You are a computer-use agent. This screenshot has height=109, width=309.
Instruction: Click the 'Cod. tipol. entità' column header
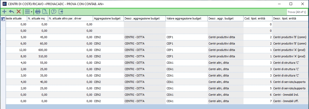[x=258, y=18]
